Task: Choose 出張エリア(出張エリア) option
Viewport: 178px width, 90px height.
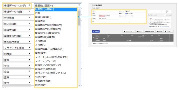Action: (56, 65)
